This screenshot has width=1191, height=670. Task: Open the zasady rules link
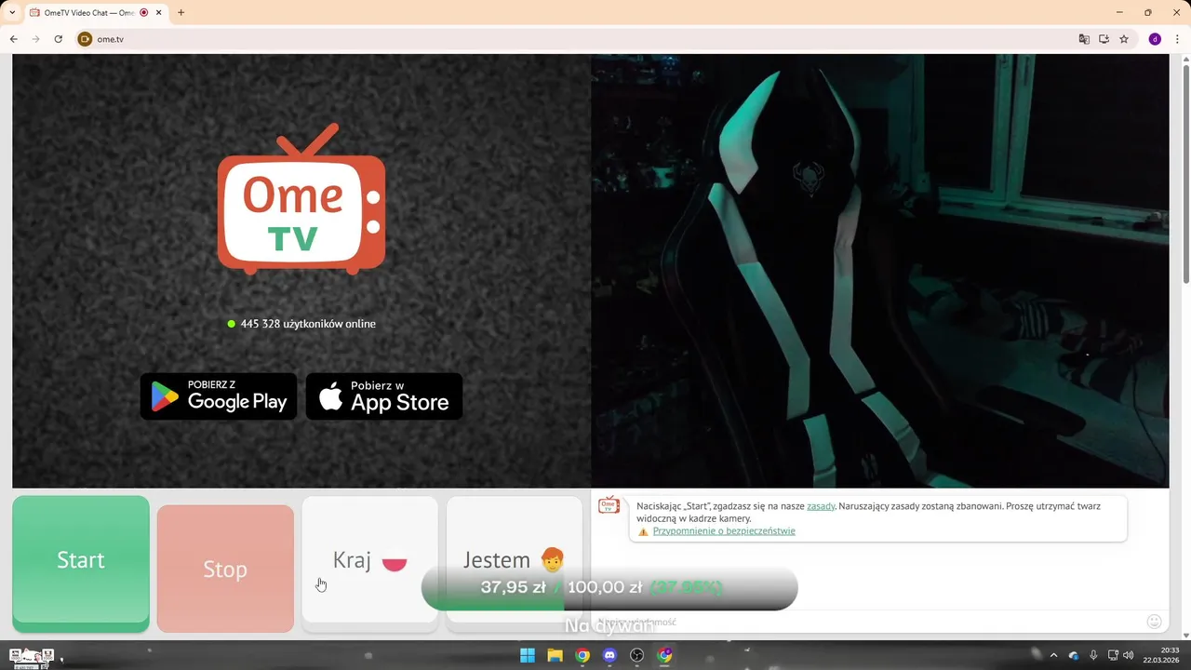(x=821, y=506)
